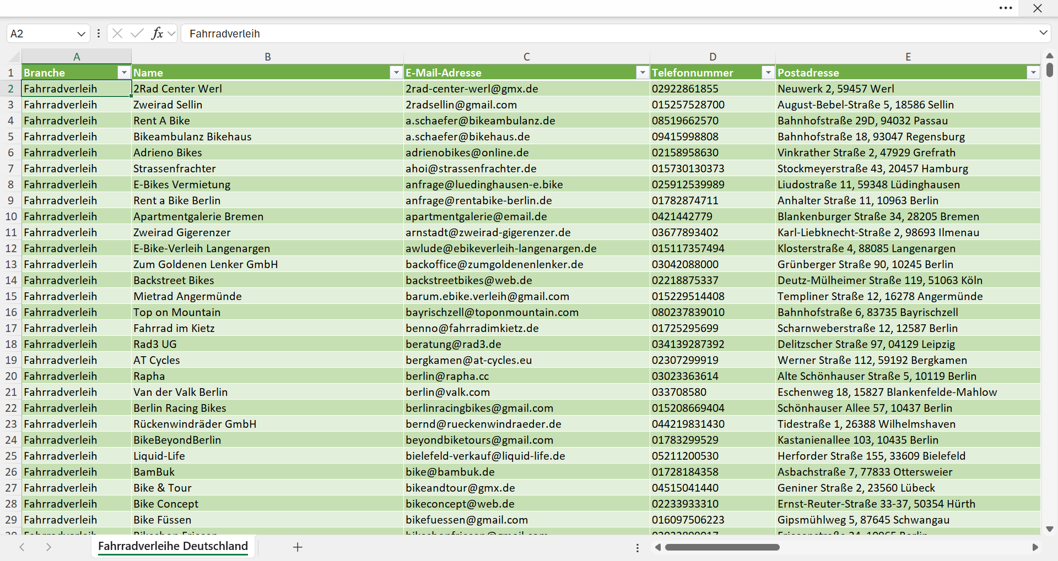Close the spreadsheet window
The image size is (1058, 561).
(1038, 8)
